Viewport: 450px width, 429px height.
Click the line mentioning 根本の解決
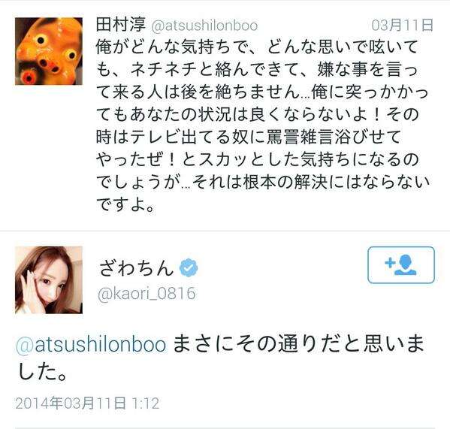pyautogui.click(x=263, y=182)
